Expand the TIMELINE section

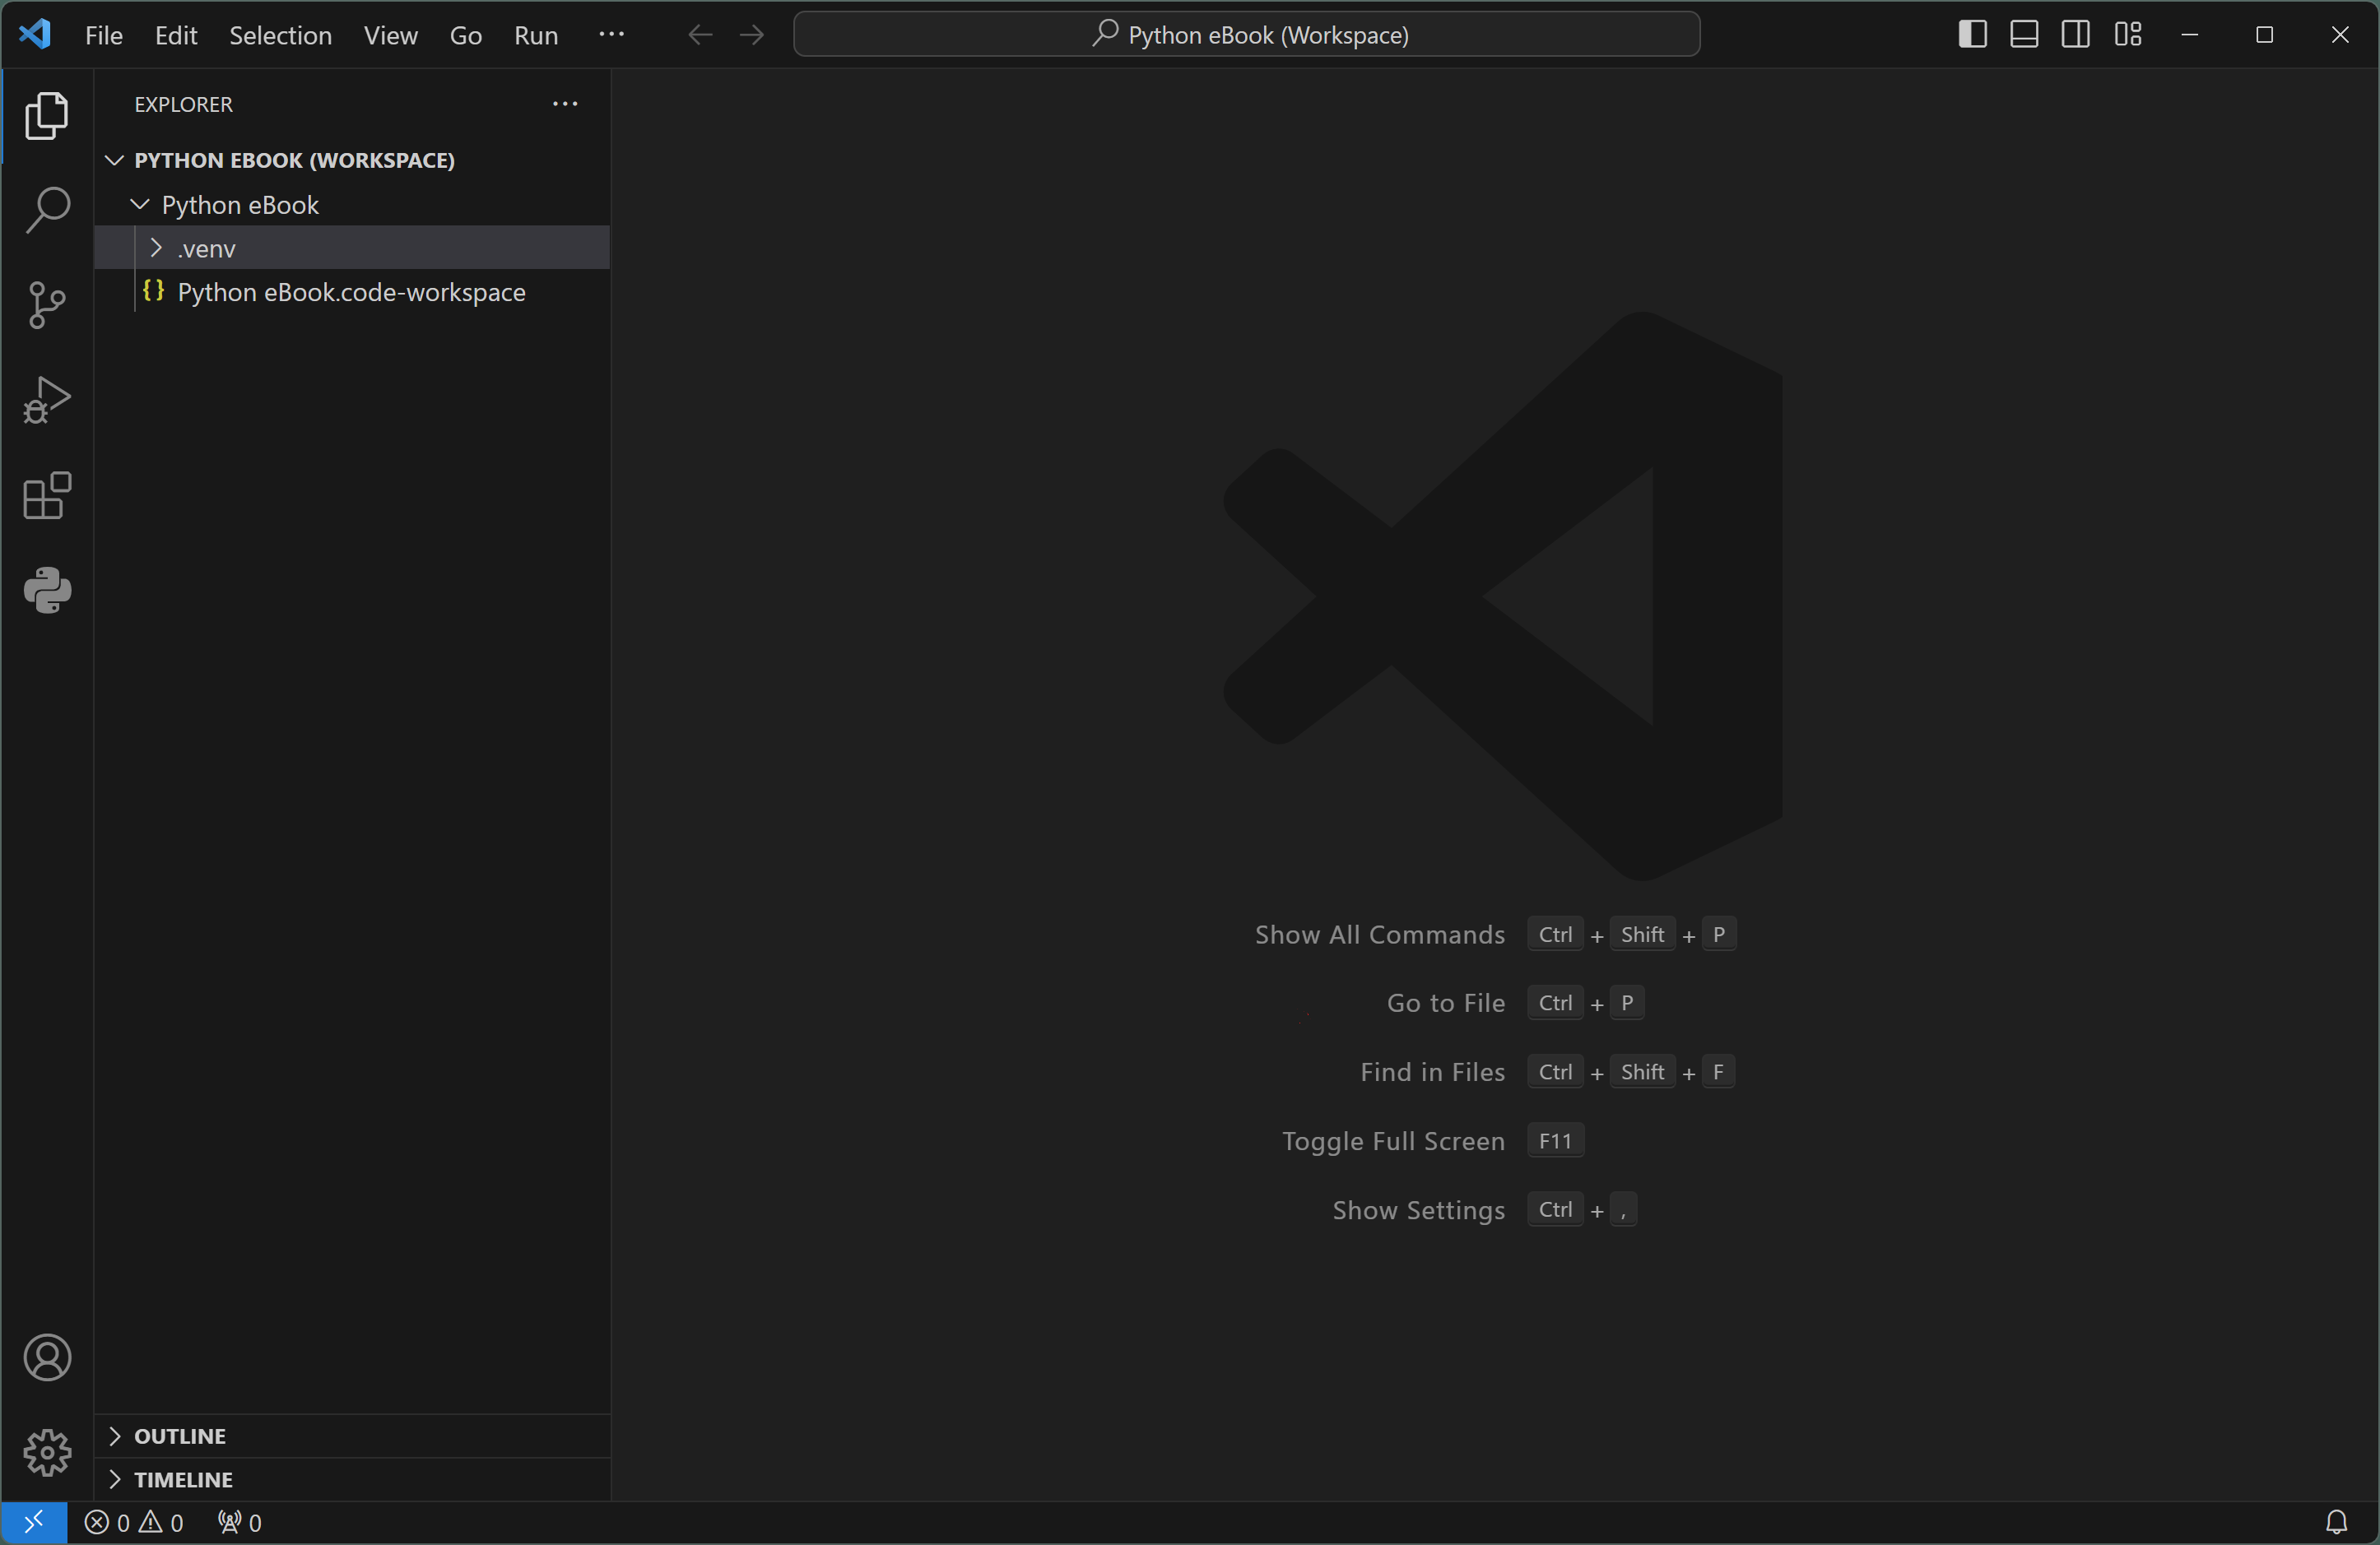(352, 1479)
